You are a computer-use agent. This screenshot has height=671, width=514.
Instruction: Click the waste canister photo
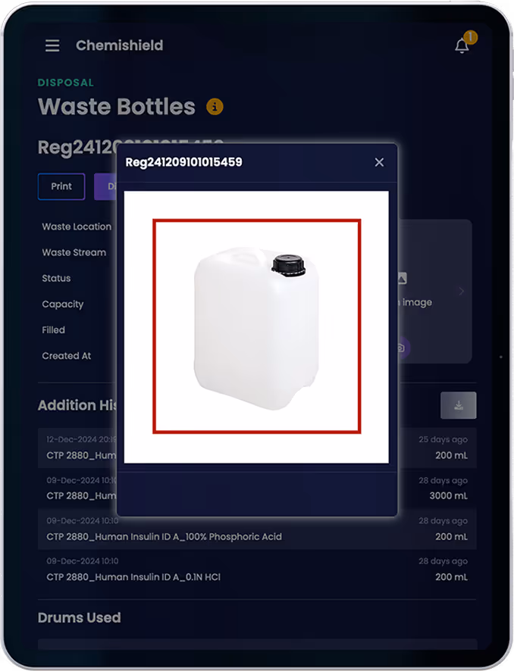[256, 327]
